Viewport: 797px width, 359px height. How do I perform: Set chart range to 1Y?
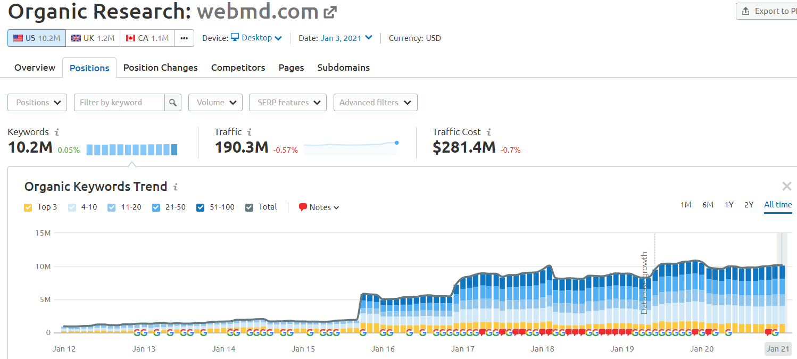(729, 205)
